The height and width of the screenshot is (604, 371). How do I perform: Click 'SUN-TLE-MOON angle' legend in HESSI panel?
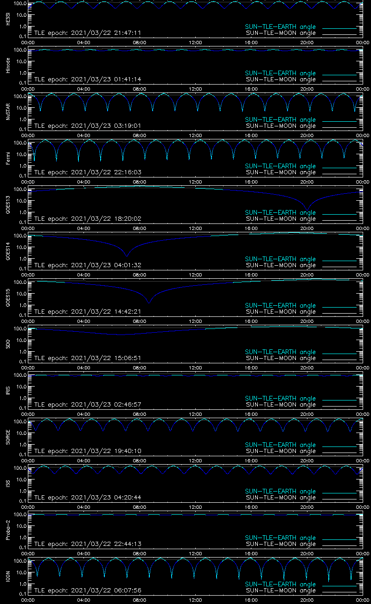pyautogui.click(x=280, y=33)
